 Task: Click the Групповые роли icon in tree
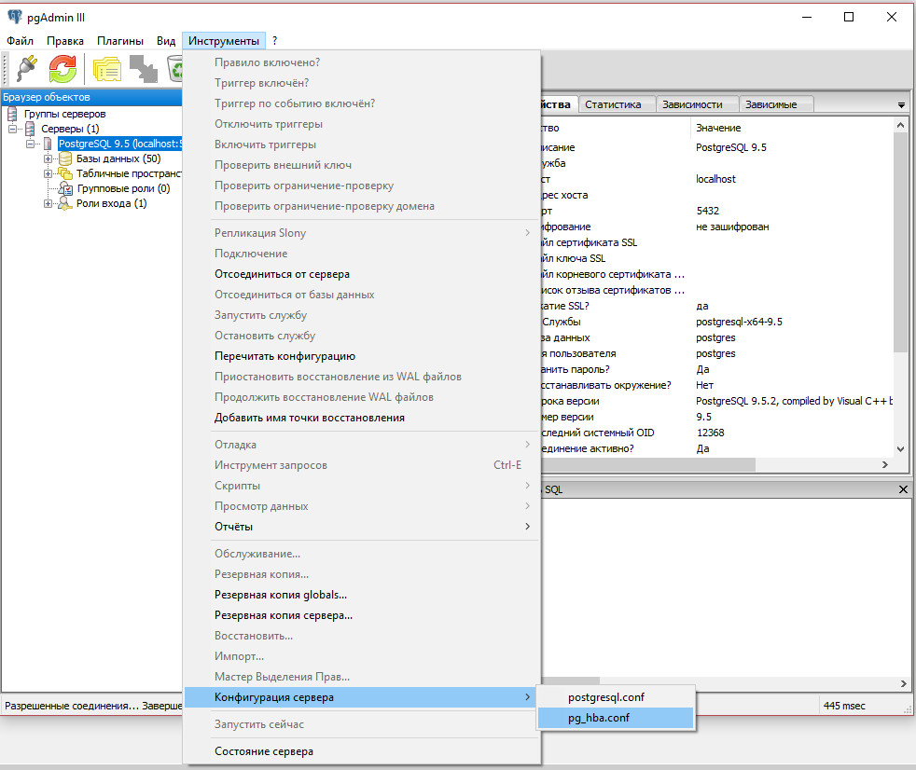click(x=65, y=188)
